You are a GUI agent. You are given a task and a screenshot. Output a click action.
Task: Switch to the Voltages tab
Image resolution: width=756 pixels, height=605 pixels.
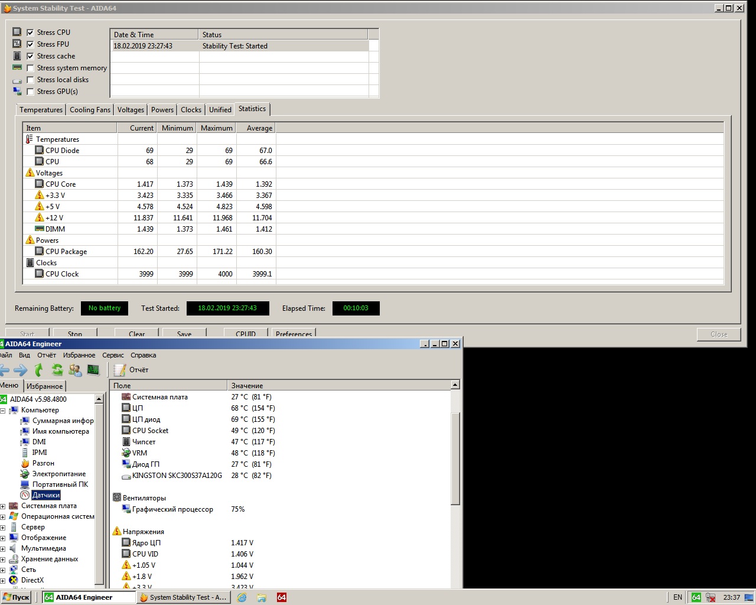[131, 110]
